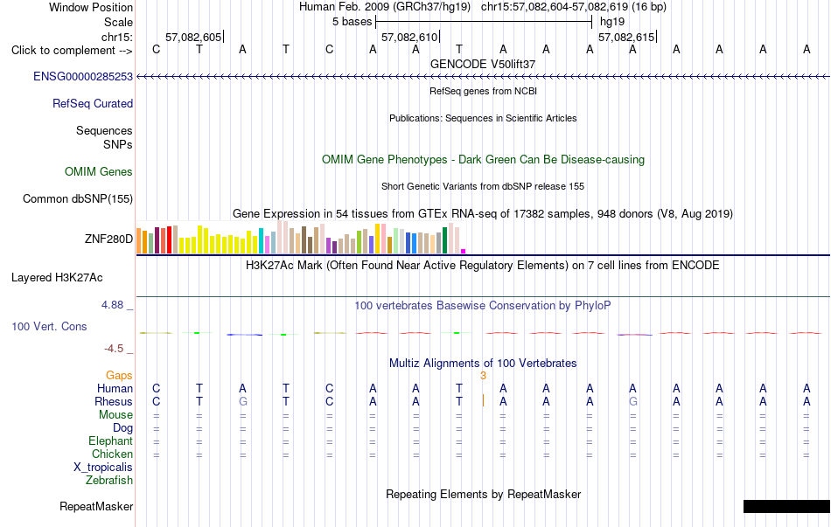Open GENCODE V50lift37 track title

(483, 64)
